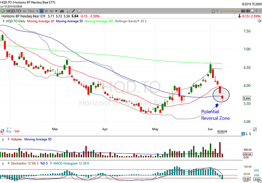Click the Potential Reversal Zone text annotation
The image size is (262, 183).
point(215,115)
